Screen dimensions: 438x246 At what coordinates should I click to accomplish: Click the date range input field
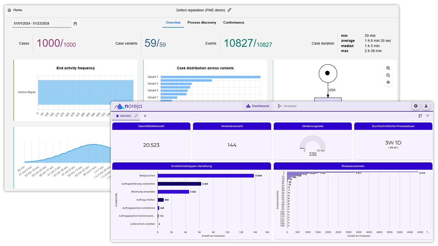41,24
